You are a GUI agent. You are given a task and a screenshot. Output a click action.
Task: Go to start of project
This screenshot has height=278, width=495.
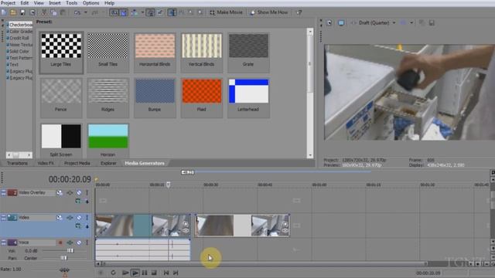[x=166, y=273]
